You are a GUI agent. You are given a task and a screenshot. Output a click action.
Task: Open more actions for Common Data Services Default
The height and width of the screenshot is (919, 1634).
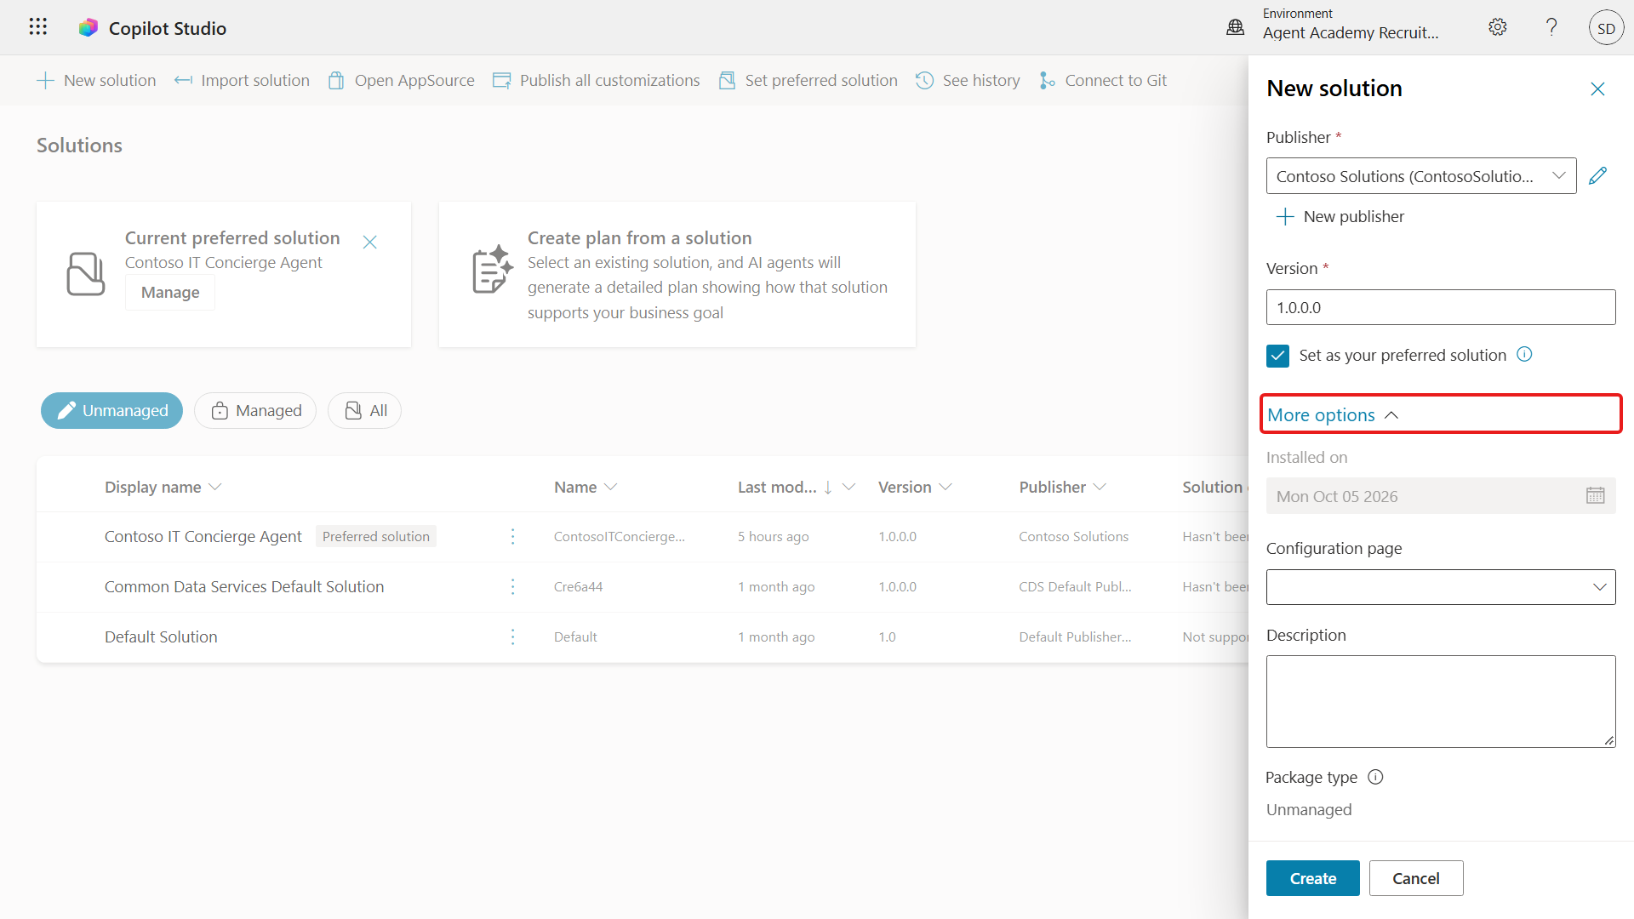(512, 586)
